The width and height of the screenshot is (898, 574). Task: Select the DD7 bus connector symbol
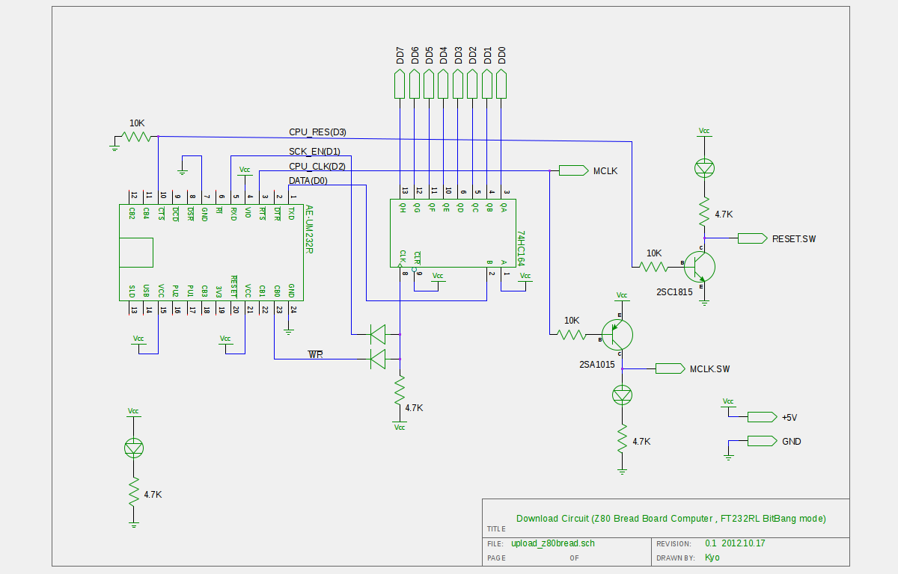[x=400, y=84]
